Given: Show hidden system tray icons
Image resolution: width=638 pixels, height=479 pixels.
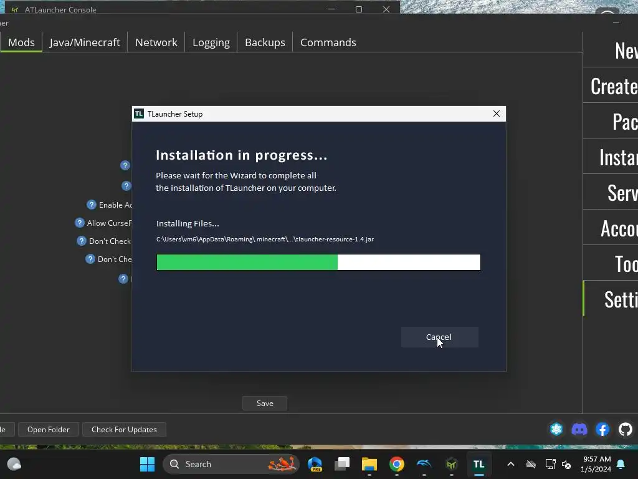Looking at the screenshot, I should coord(511,464).
